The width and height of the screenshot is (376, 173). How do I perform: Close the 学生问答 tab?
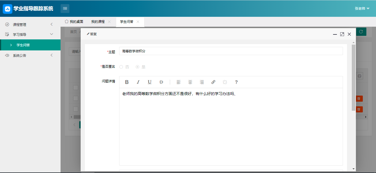pyautogui.click(x=138, y=21)
